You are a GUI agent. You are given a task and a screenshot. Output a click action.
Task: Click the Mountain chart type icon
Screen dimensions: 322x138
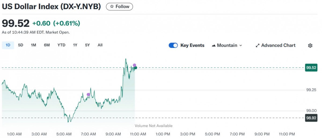(214, 45)
